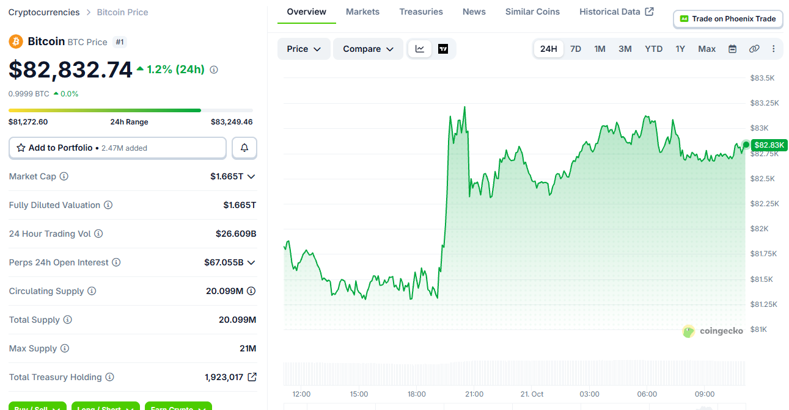Select YTD time range
789x410 pixels.
(x=654, y=49)
